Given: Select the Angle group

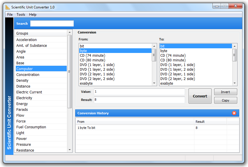Looking at the screenshot, I should pyautogui.click(x=41, y=51).
